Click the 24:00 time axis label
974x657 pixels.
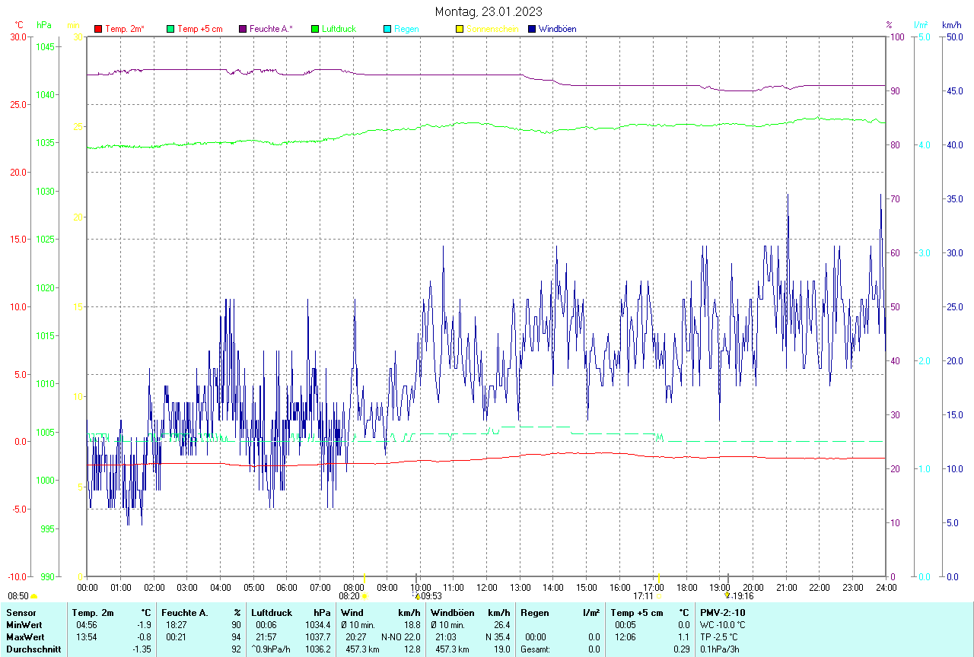(886, 587)
